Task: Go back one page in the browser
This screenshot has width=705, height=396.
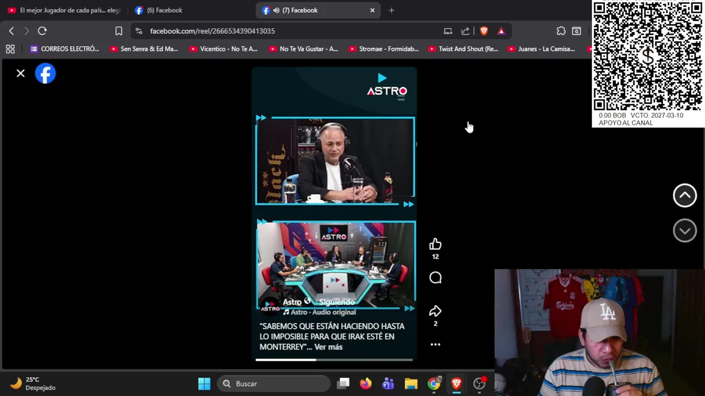Action: click(12, 31)
